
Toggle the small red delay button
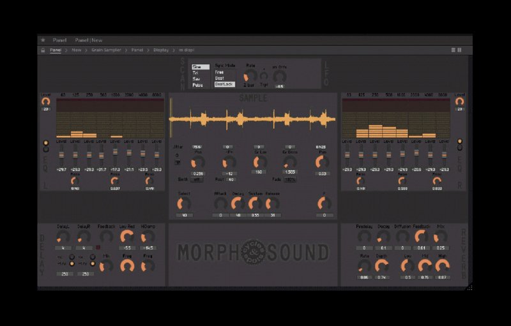[98, 248]
